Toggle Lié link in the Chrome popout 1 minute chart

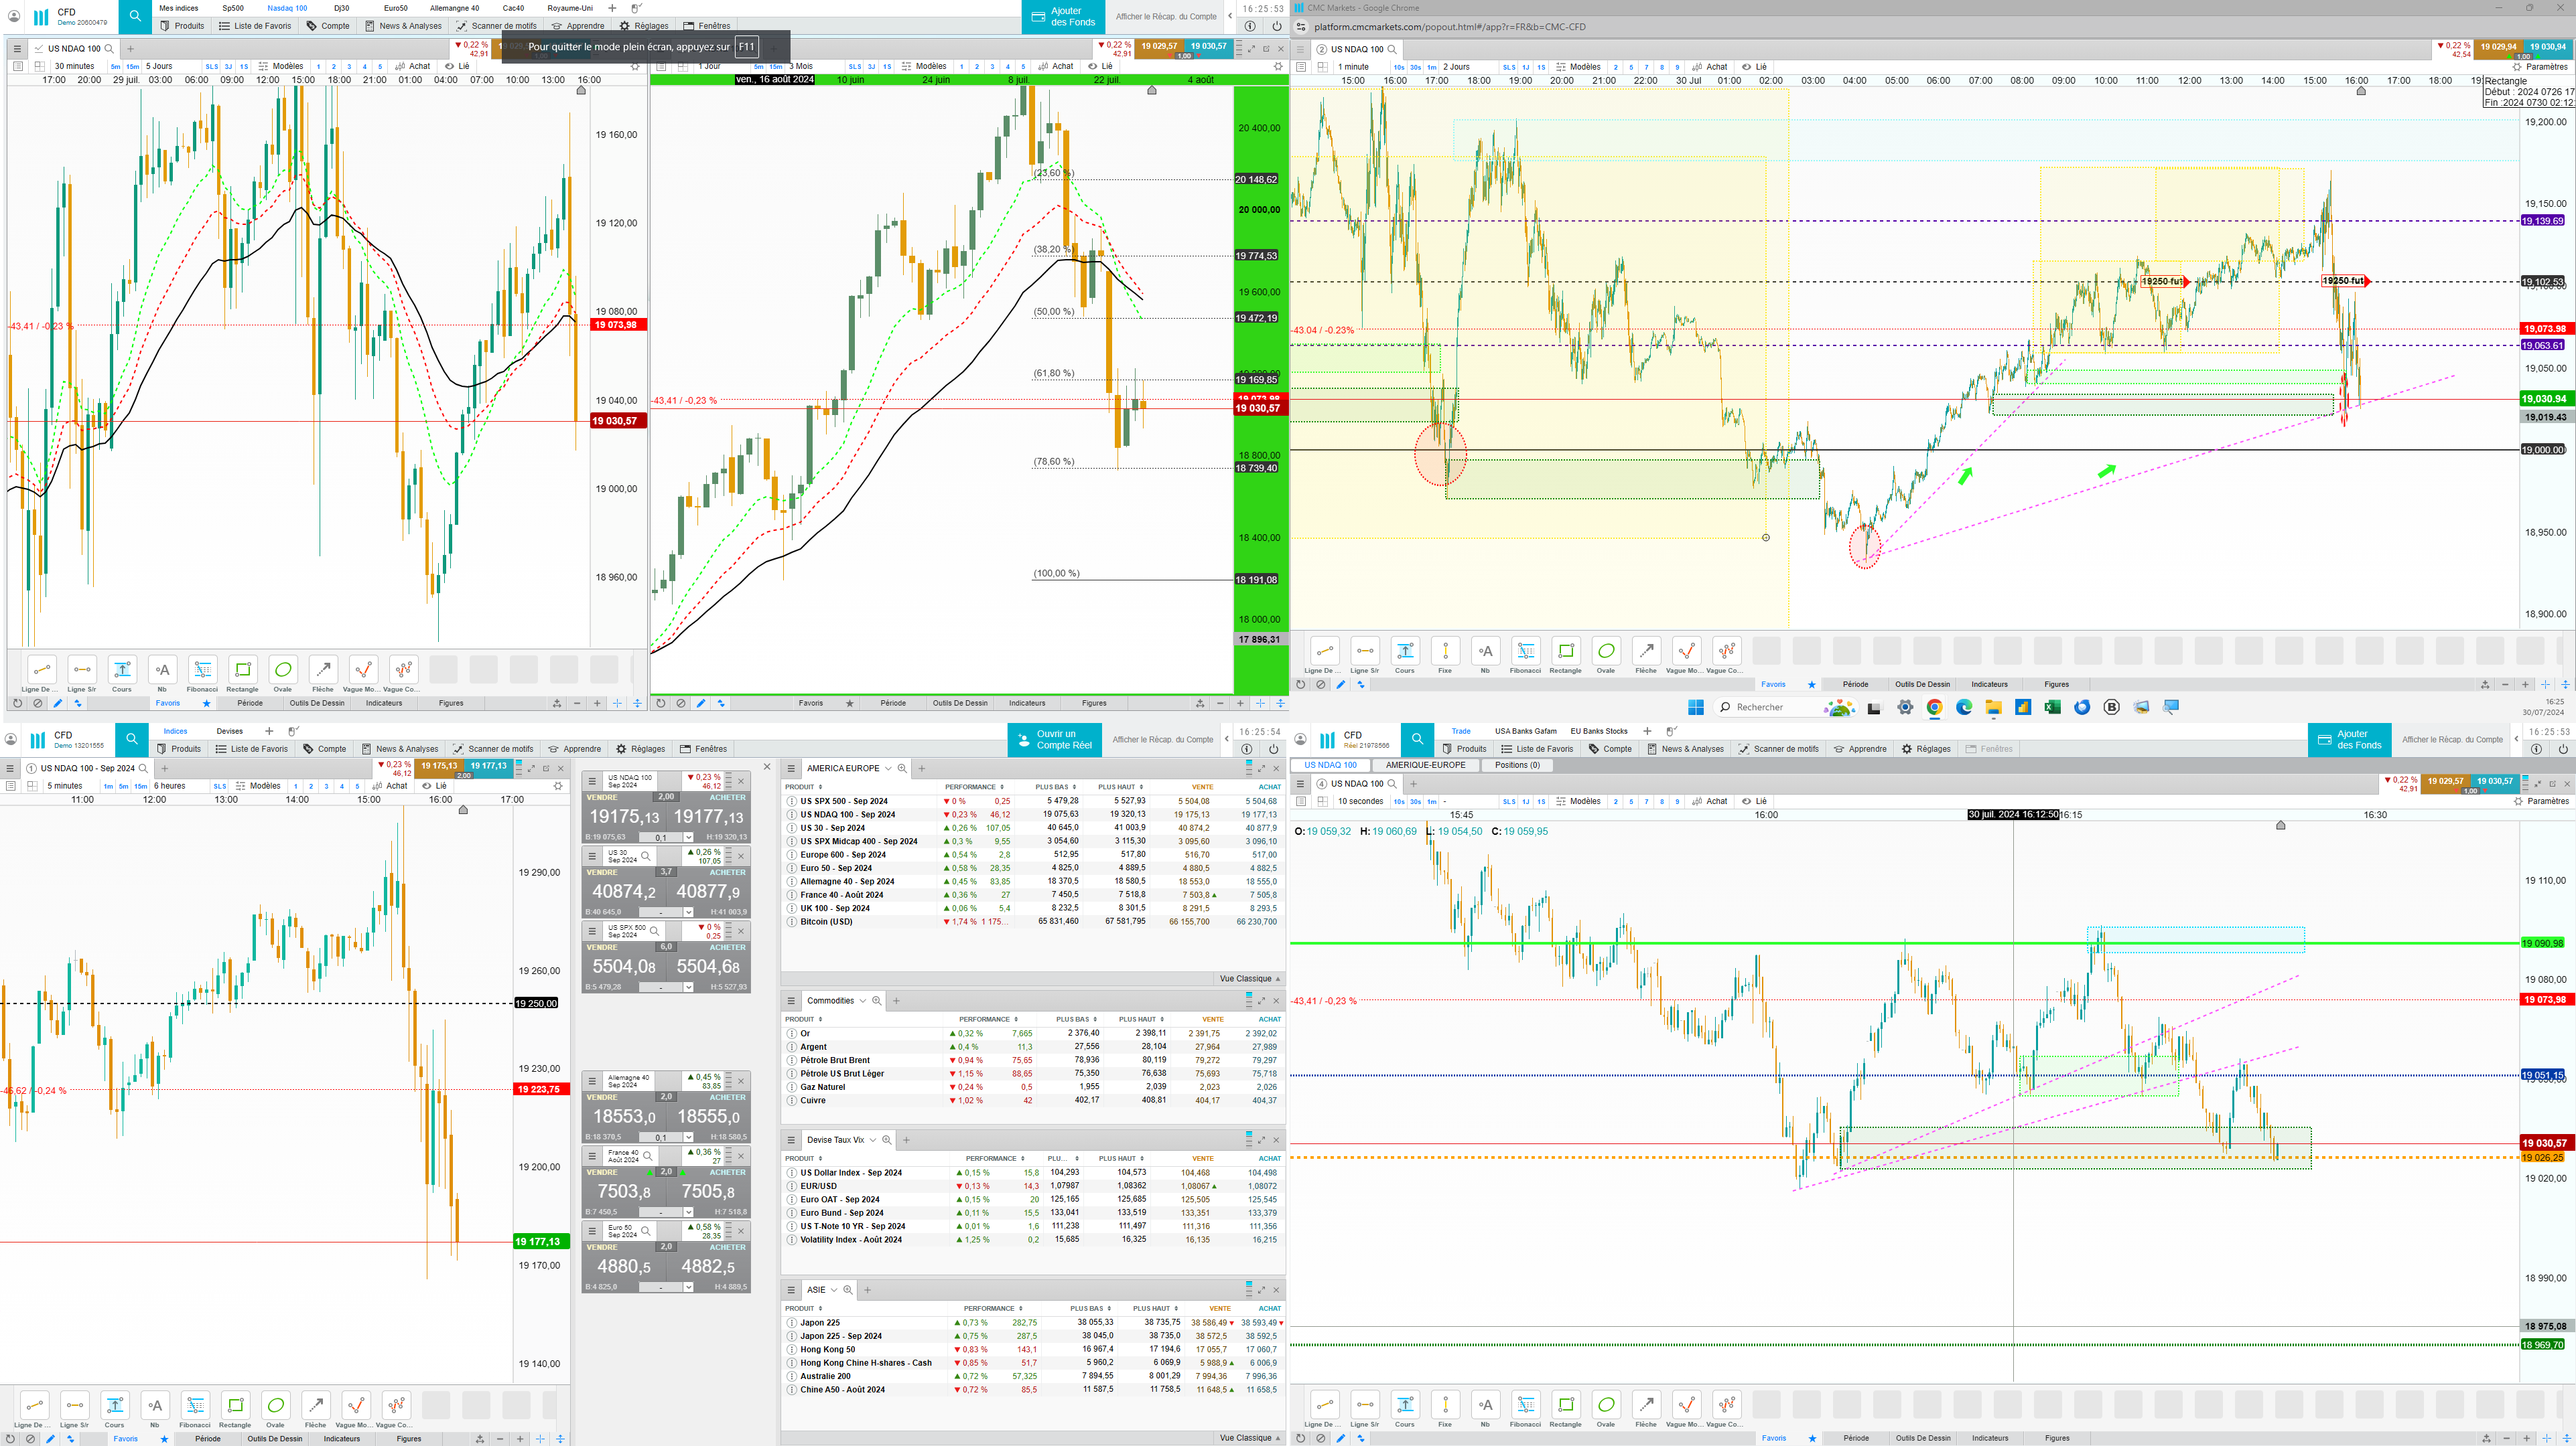pos(1754,67)
